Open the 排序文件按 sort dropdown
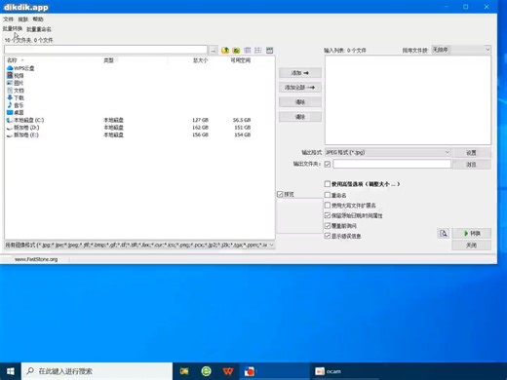 (x=461, y=50)
